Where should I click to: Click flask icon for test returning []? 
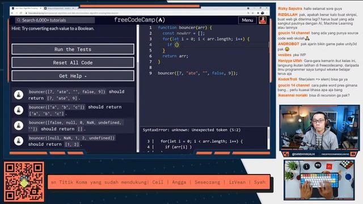click(x=19, y=126)
